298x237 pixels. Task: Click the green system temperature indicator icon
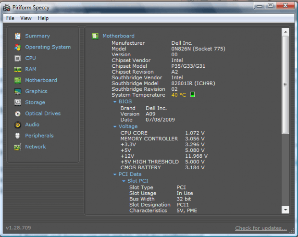coord(193,94)
